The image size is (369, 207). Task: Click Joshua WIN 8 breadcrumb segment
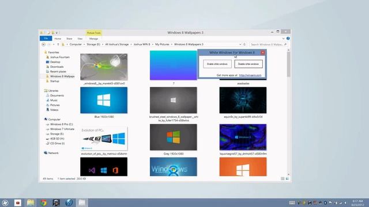pos(142,44)
